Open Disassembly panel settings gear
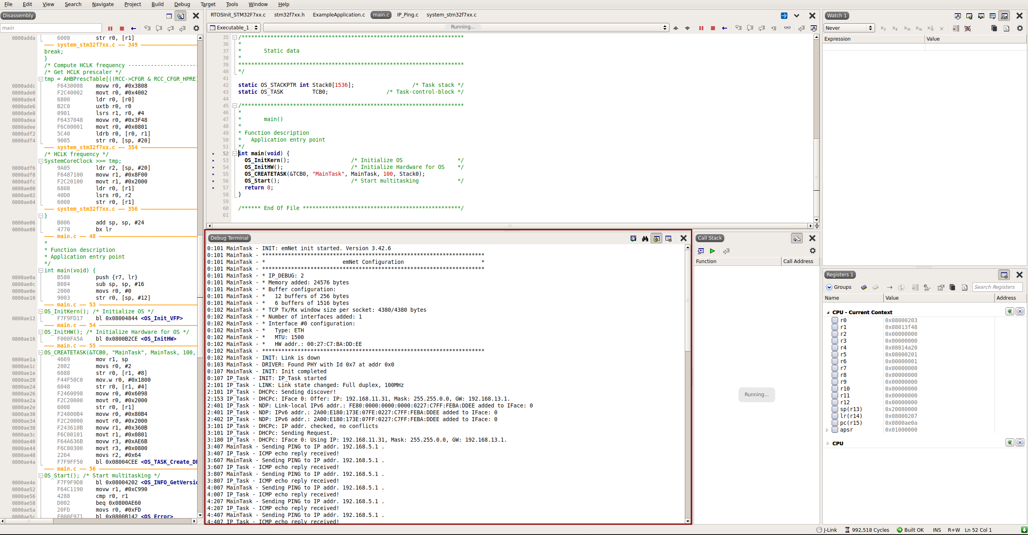Screen dimensions: 1028x535 click(196, 29)
